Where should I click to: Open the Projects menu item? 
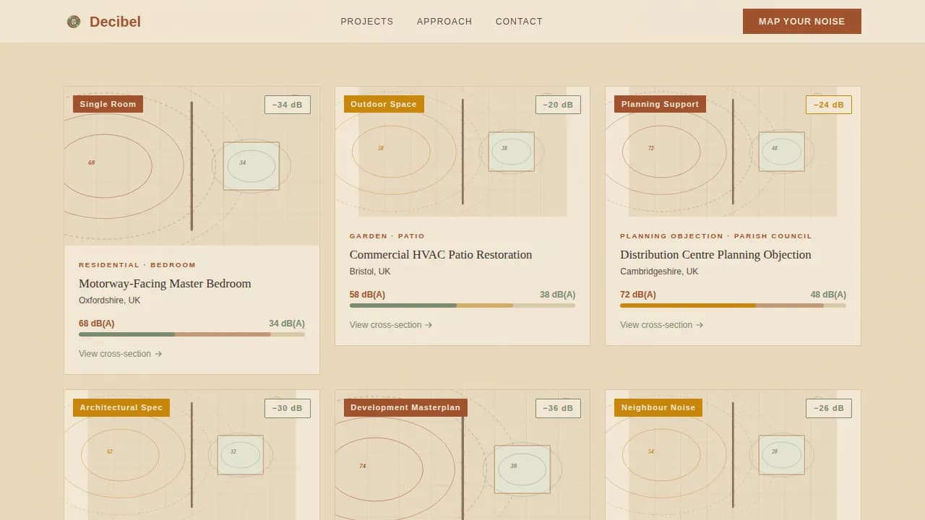pos(367,22)
